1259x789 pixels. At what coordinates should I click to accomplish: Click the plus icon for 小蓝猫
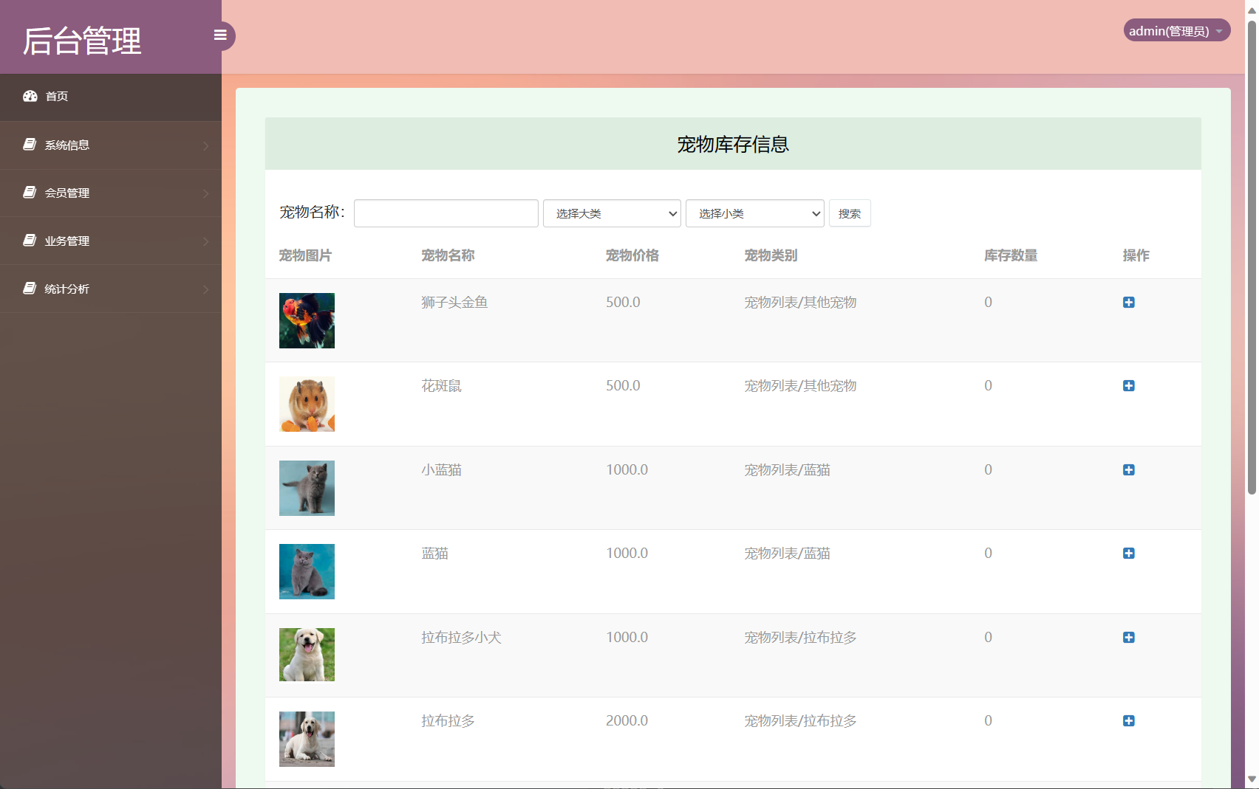tap(1129, 470)
